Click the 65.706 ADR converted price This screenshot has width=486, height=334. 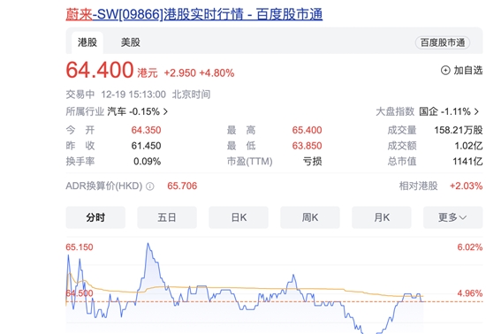pyautogui.click(x=182, y=186)
